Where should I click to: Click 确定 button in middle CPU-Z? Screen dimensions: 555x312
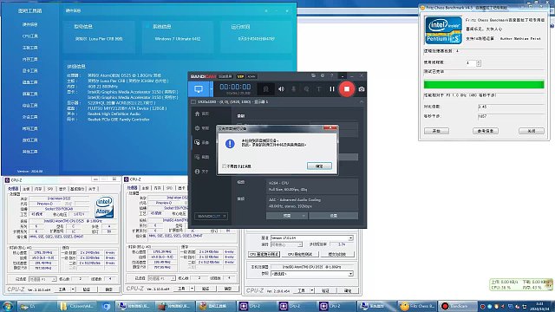click(228, 289)
